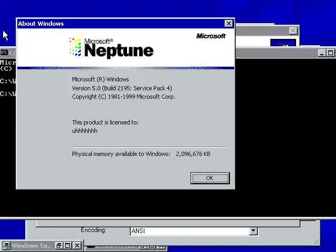Click the Microsoft wordmark in the banner
336x252 pixels.
(211, 36)
